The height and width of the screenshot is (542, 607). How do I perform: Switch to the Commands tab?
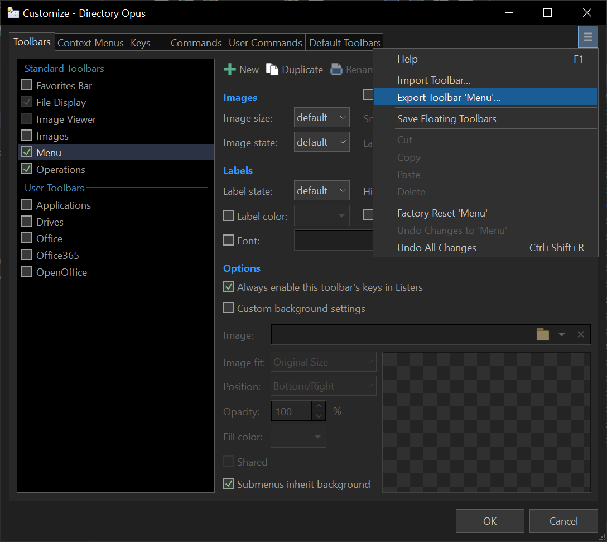(196, 42)
